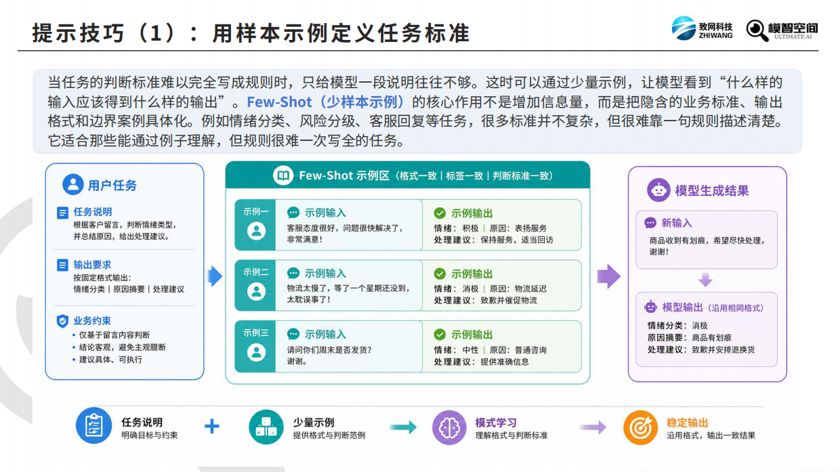This screenshot has height=472, width=840.
Task: Click the 示例一 label
Action: click(256, 211)
